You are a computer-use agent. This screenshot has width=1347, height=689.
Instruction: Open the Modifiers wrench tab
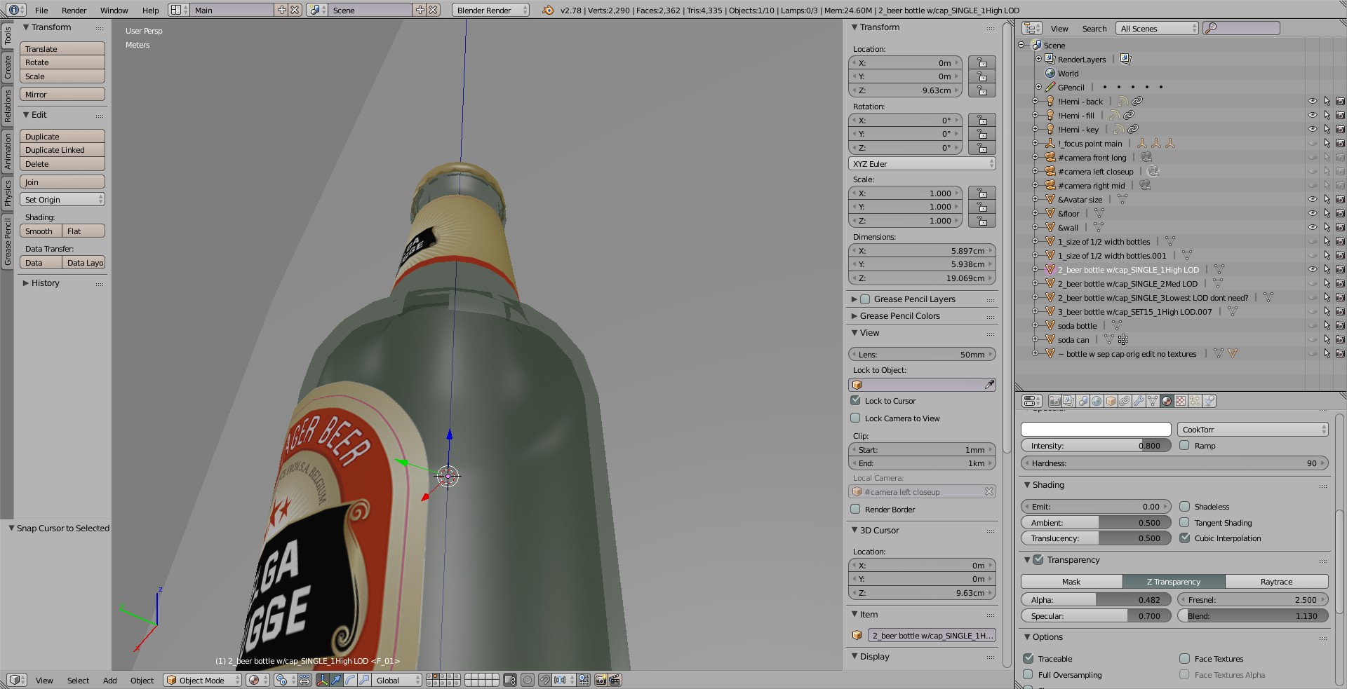click(x=1139, y=401)
